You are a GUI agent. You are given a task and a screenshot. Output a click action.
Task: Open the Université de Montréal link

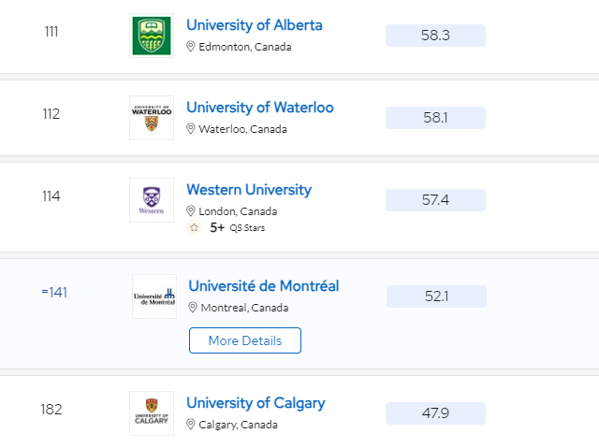click(x=263, y=286)
